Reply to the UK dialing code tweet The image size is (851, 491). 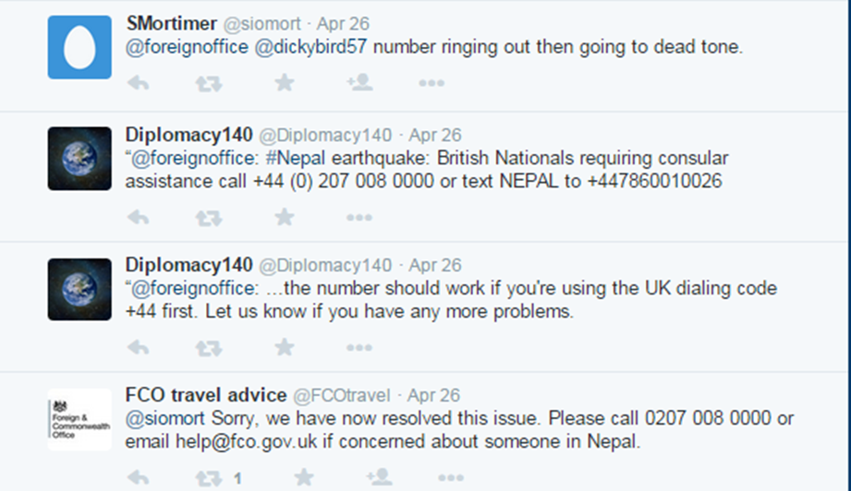[138, 348]
